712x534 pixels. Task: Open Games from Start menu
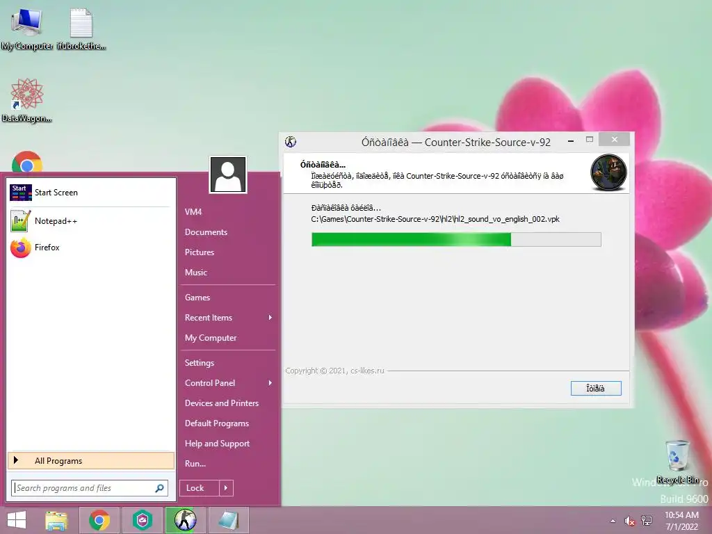[197, 298]
